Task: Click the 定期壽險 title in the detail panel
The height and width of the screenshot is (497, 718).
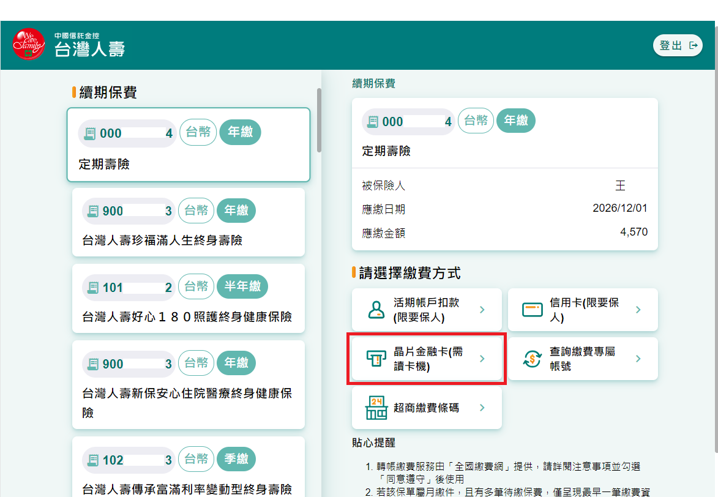Action: point(386,151)
